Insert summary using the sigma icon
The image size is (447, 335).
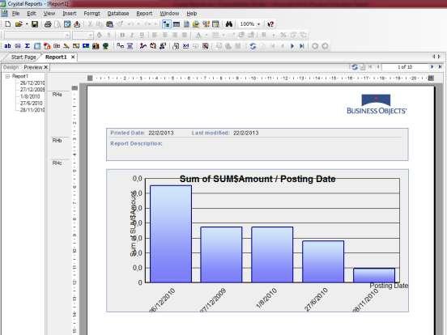coord(28,46)
